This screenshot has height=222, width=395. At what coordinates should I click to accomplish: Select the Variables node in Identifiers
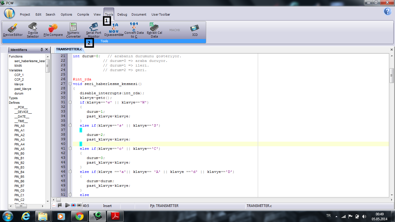16,70
